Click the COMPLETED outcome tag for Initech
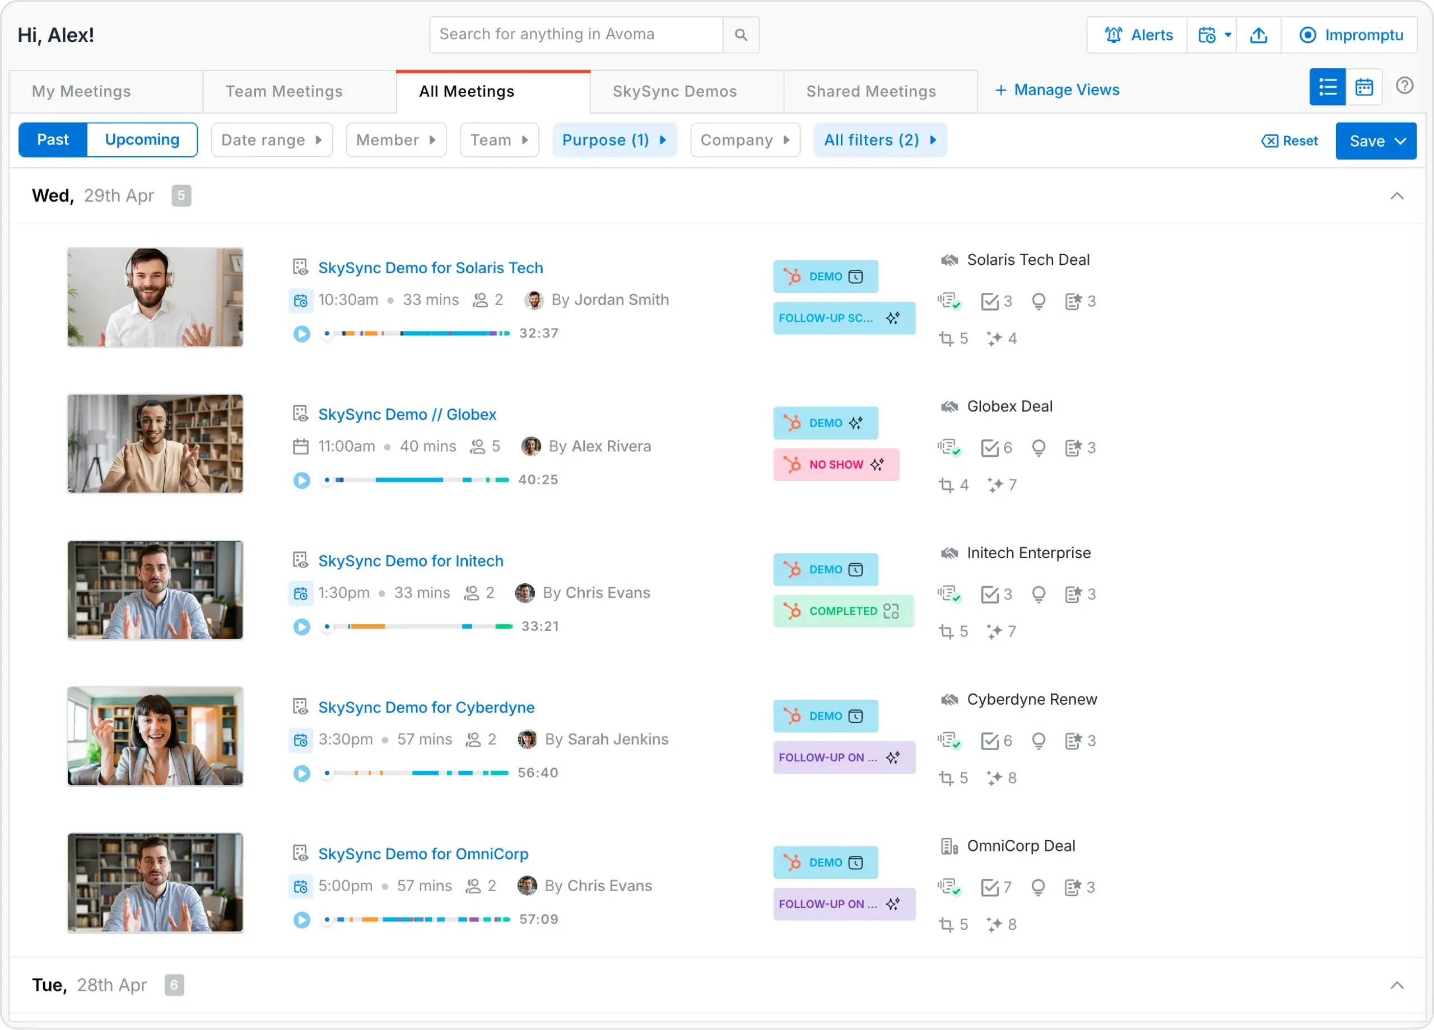The image size is (1434, 1030). [844, 611]
